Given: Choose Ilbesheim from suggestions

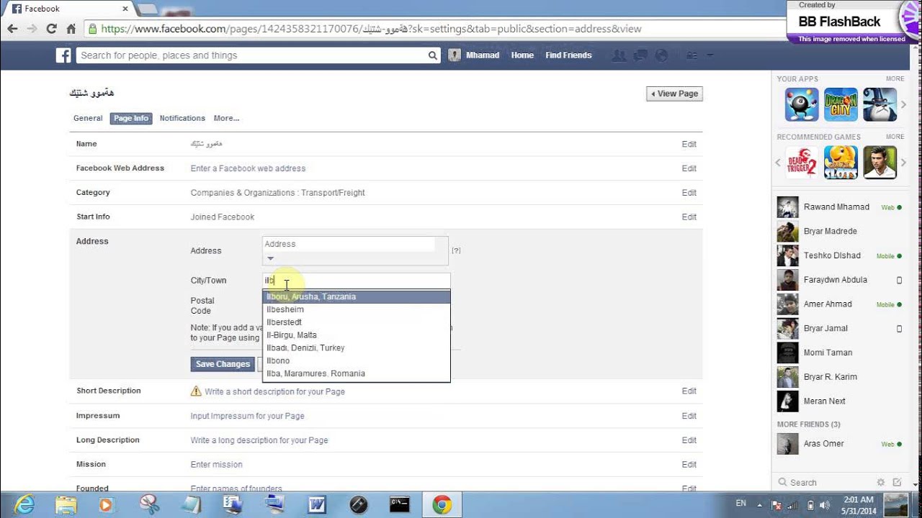Looking at the screenshot, I should [x=357, y=309].
